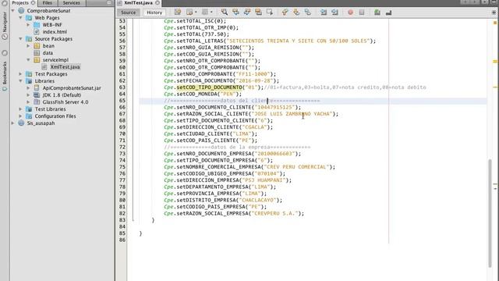Collapse the Source Packages node

21,38
